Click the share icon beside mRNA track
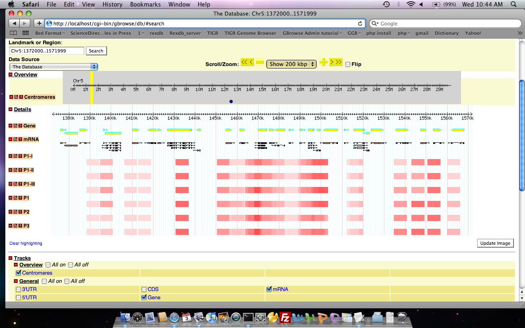 16,139
